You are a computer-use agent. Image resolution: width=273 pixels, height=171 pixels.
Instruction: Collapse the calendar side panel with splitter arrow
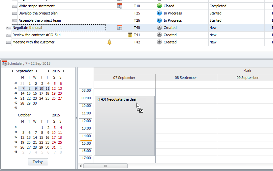tap(76, 118)
